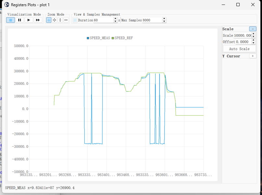Click the '983201...' x-axis label
Viewport: 262px width, 195px height.
[48, 175]
